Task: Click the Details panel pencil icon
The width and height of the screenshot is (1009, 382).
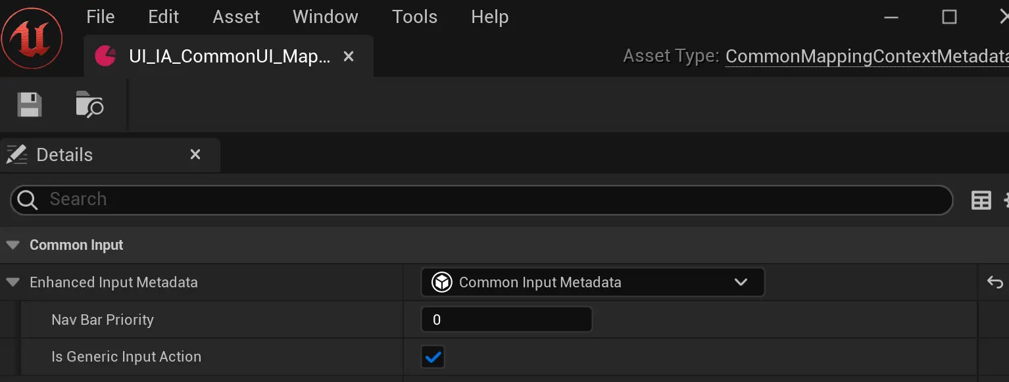Action: click(x=16, y=155)
